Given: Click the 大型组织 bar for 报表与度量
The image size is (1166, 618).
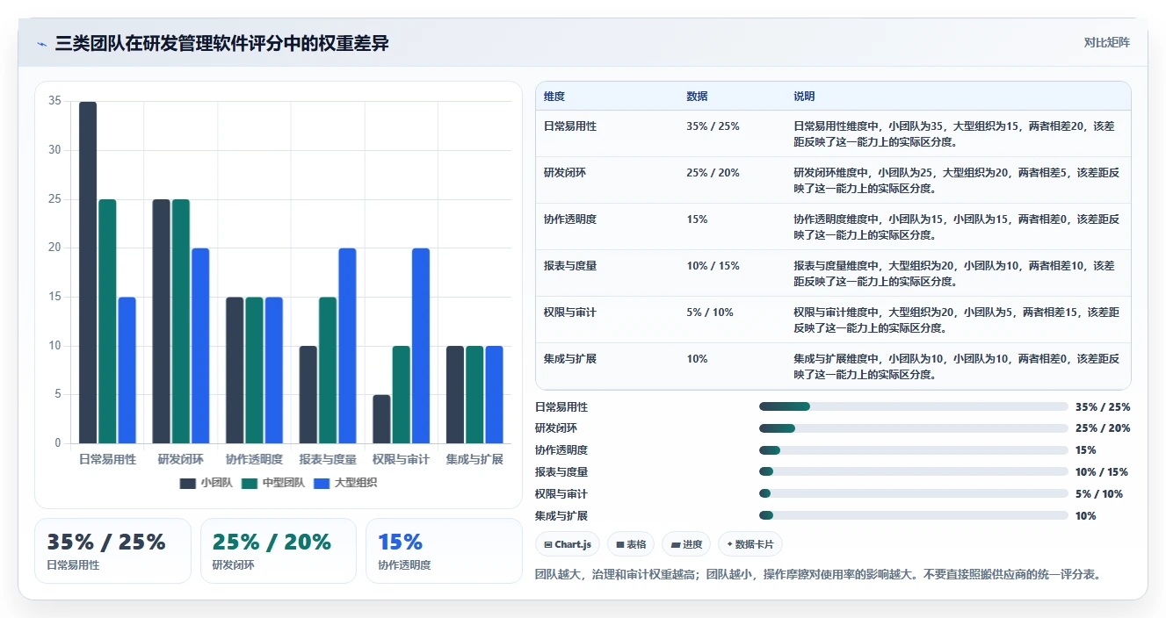Looking at the screenshot, I should [347, 346].
